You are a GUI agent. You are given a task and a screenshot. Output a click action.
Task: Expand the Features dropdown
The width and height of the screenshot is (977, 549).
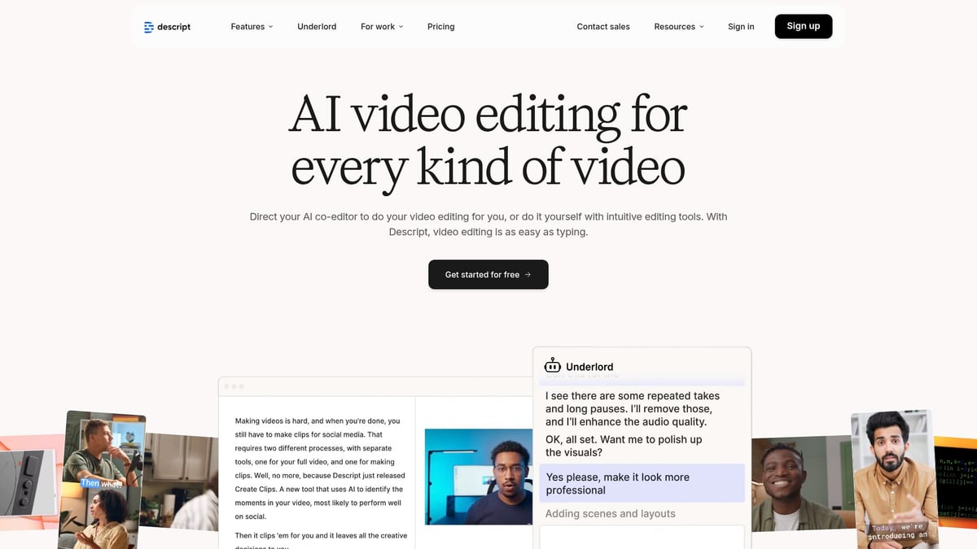pos(251,26)
